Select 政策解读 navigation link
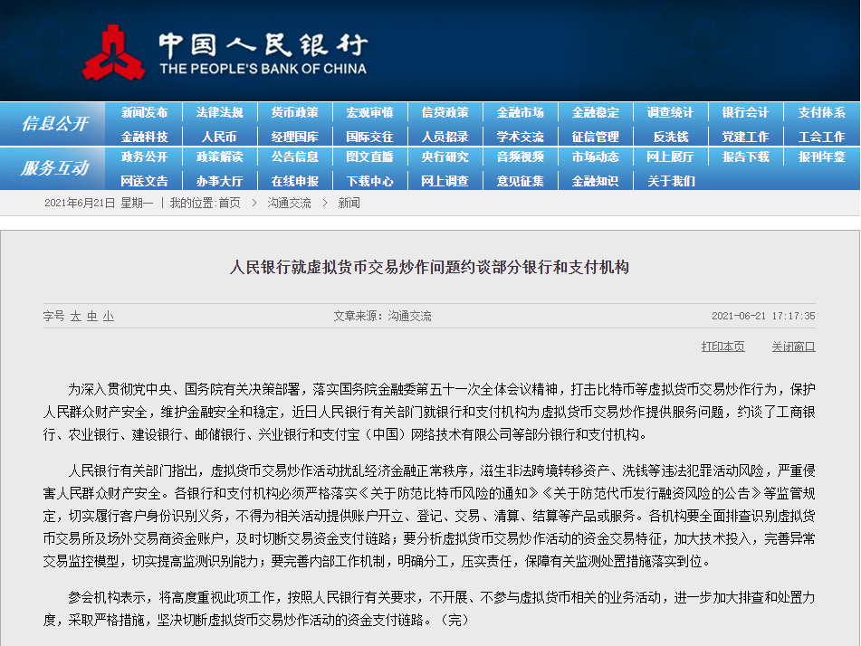Screen dimensions: 861x646 [219, 157]
